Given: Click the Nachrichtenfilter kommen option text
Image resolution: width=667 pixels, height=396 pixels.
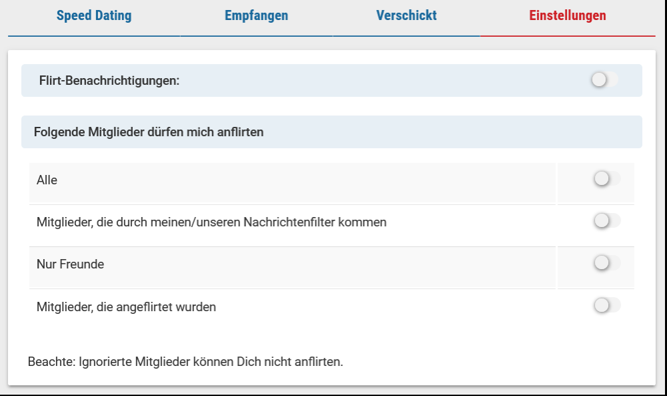Looking at the screenshot, I should (x=211, y=222).
